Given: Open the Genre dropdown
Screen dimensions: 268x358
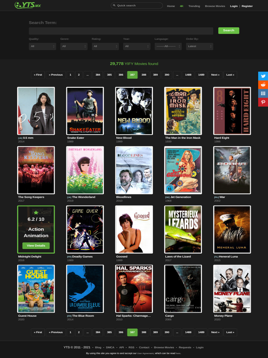Looking at the screenshot, I should tap(74, 46).
